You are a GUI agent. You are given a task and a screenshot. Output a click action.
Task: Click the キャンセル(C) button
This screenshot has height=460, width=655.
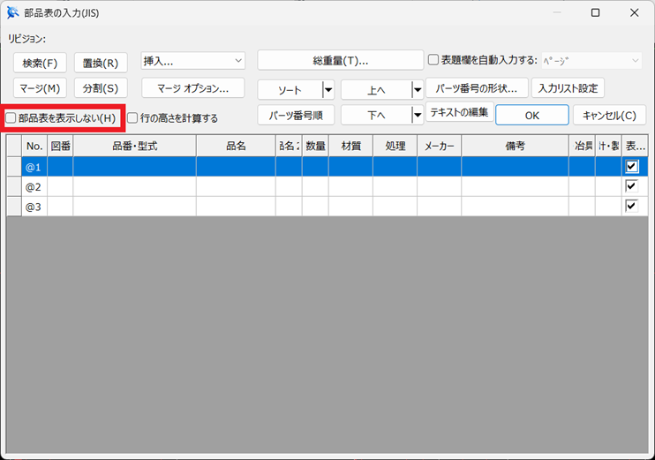609,115
